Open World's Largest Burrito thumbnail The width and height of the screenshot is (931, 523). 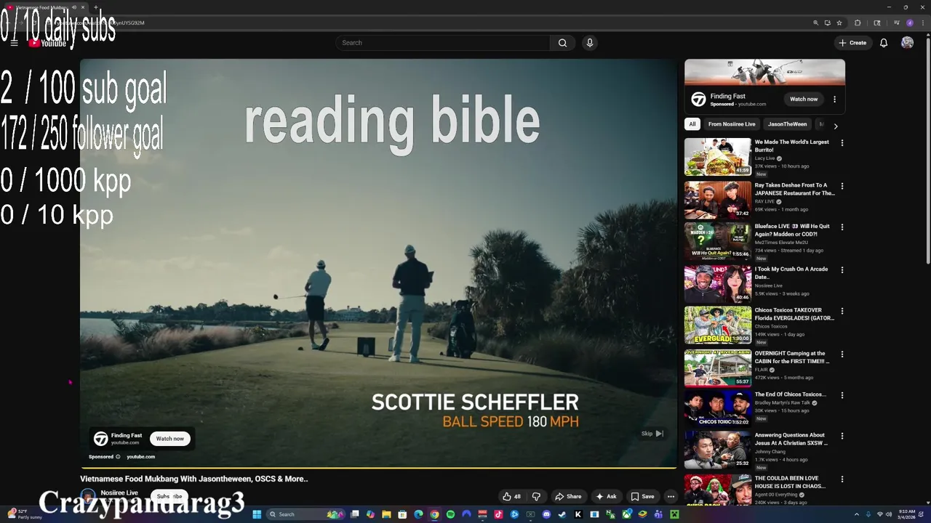point(717,156)
